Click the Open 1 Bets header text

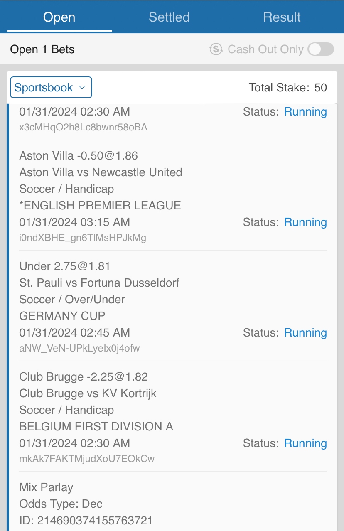click(42, 49)
